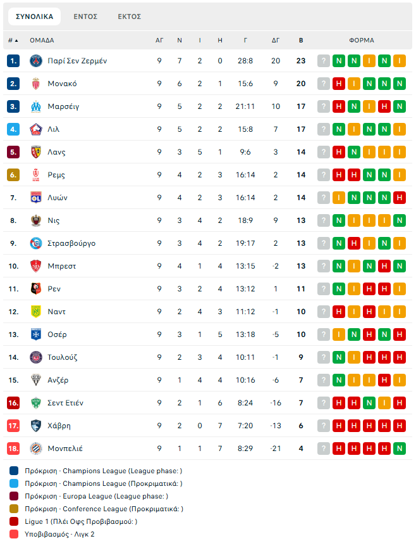
Task: Click the Marseille club crest icon
Action: tap(35, 106)
